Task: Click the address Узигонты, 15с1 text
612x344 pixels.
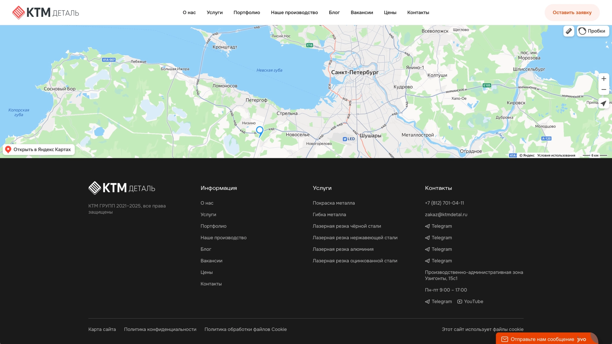Action: [x=441, y=278]
